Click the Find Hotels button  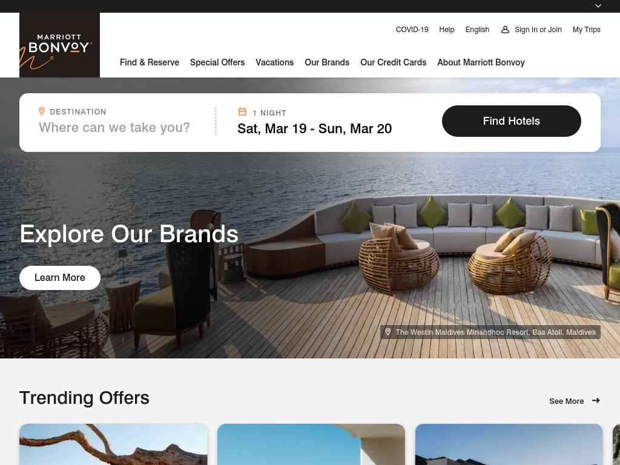tap(511, 121)
